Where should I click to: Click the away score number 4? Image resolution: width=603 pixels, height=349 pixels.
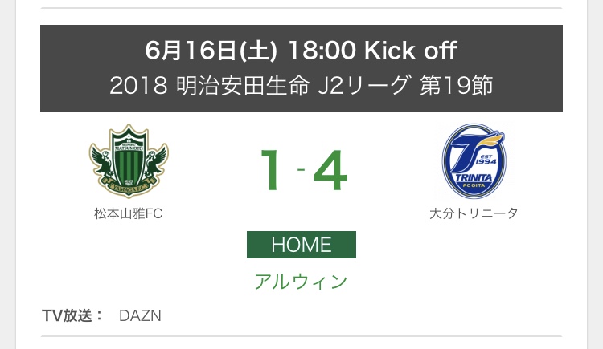point(330,170)
